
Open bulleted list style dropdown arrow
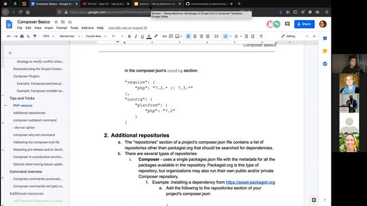[241, 36]
